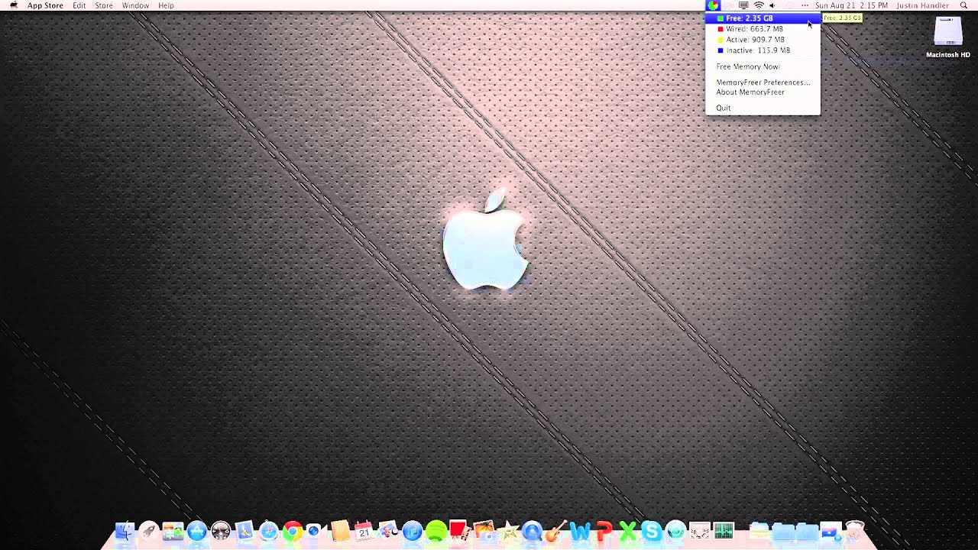Screen dimensions: 978x550
Task: Open Launchpad rocket icon in Dock
Action: pyautogui.click(x=149, y=531)
